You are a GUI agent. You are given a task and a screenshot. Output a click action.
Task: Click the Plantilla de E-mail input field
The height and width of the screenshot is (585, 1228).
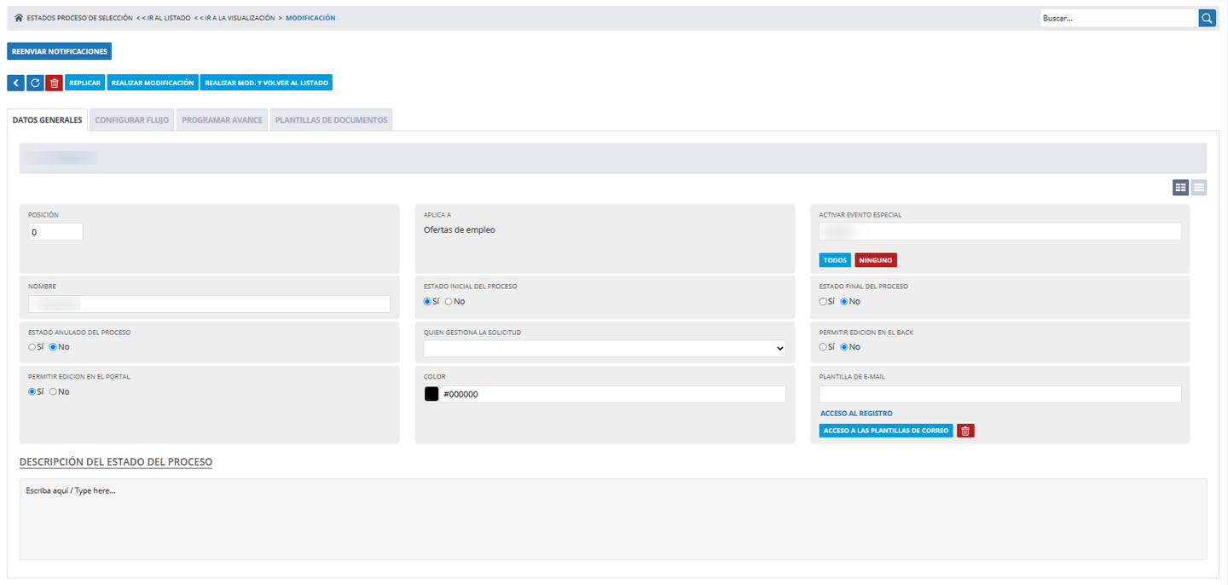click(1000, 394)
